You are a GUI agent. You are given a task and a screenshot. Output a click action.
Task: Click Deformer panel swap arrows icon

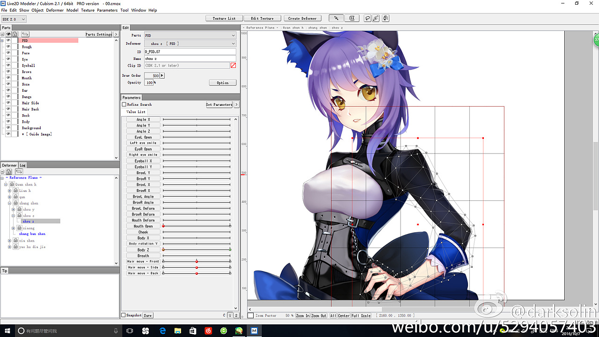[x=19, y=172]
